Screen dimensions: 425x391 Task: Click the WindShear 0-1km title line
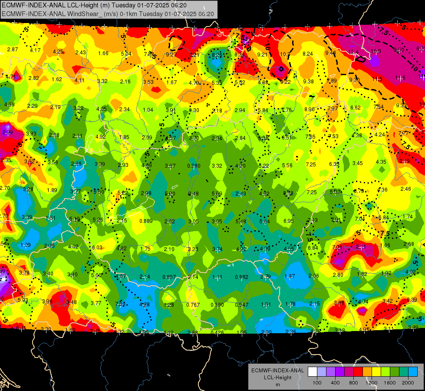point(108,14)
